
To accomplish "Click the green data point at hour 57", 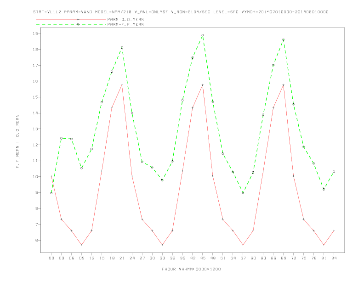I will click(x=243, y=193).
